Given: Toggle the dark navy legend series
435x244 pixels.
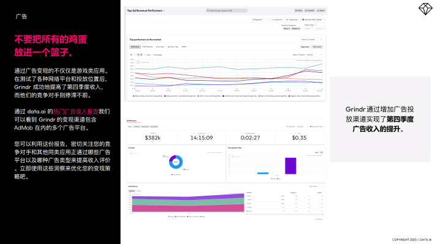Looking at the screenshot, I should pyautogui.click(x=240, y=96).
